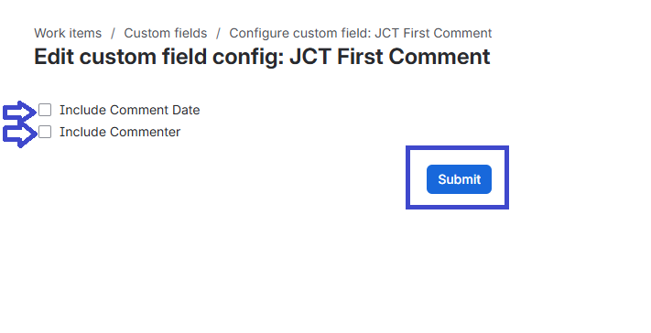The height and width of the screenshot is (333, 651).
Task: Click the words Custom fields in the breadcrumb trail
Action: coord(165,33)
